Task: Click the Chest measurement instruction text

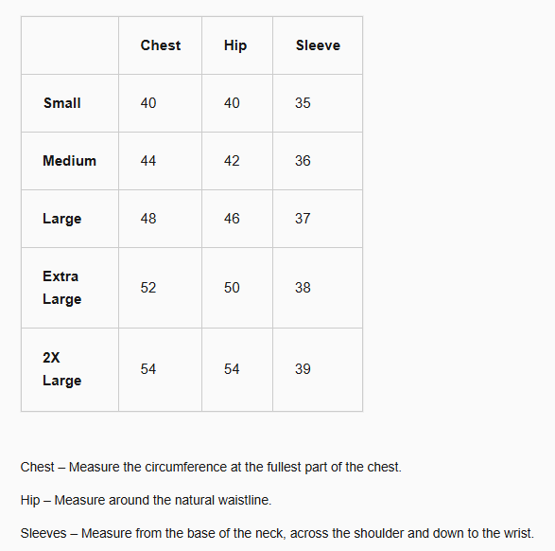Action: [211, 467]
